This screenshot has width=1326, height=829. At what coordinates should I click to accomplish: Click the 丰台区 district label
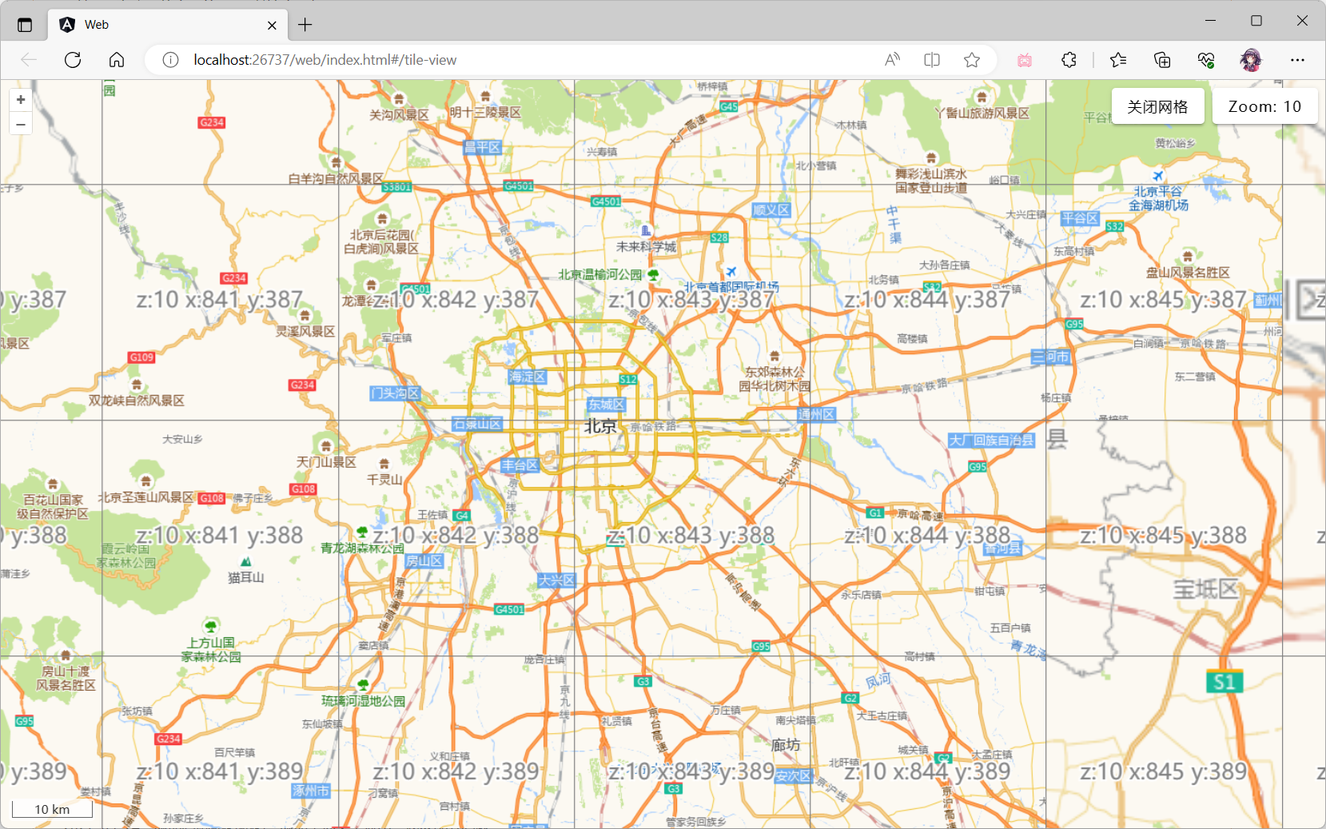(520, 465)
